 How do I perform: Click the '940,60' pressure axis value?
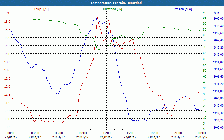point(219,106)
